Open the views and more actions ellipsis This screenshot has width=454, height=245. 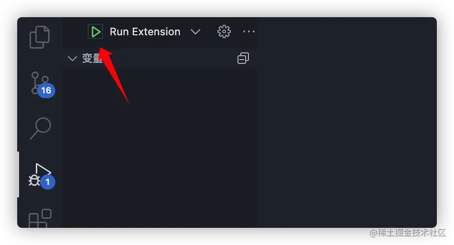[x=249, y=31]
